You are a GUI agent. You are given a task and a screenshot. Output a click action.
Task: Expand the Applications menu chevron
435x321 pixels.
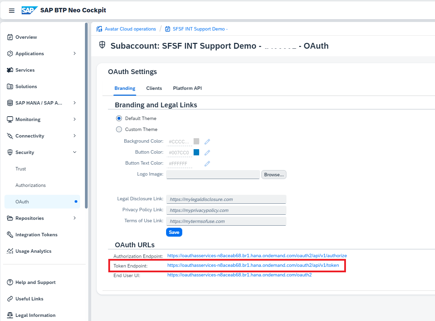[x=75, y=53]
